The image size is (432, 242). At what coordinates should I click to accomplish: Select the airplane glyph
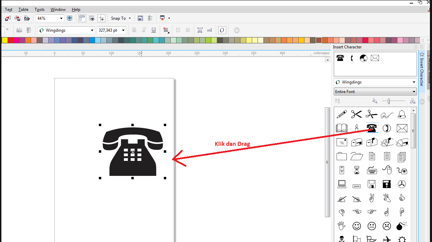point(387,239)
